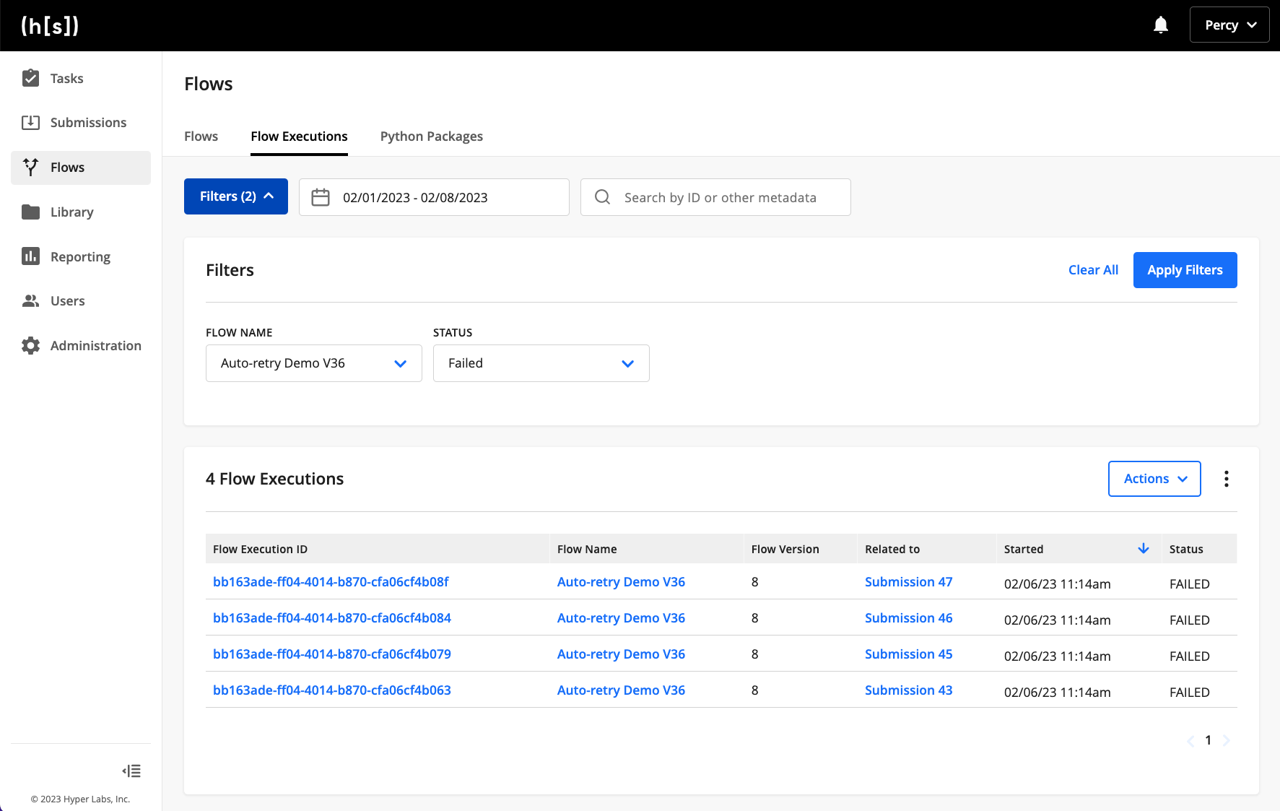Image resolution: width=1280 pixels, height=811 pixels.
Task: Click the Administration gear icon
Action: [31, 346]
